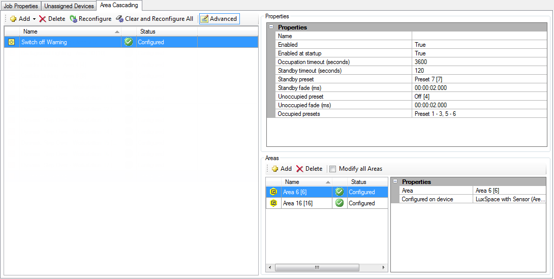
Task: Click the Clear and Reconfigure All icon
Action: tap(120, 19)
